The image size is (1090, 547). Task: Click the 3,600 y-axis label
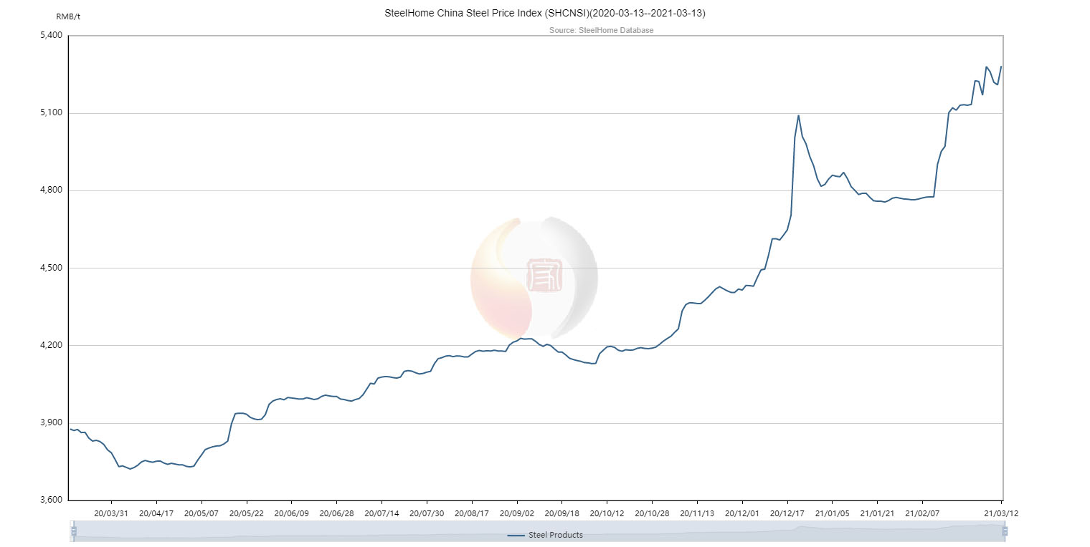point(52,500)
